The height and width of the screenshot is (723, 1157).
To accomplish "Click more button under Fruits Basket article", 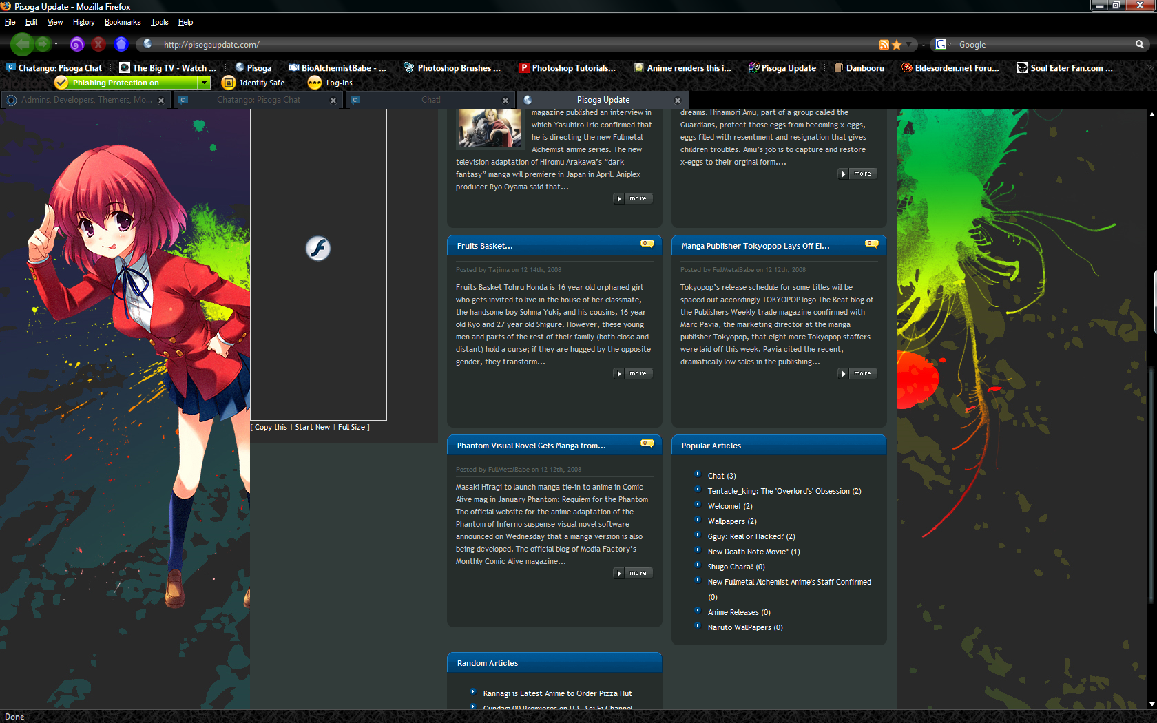I will [633, 373].
